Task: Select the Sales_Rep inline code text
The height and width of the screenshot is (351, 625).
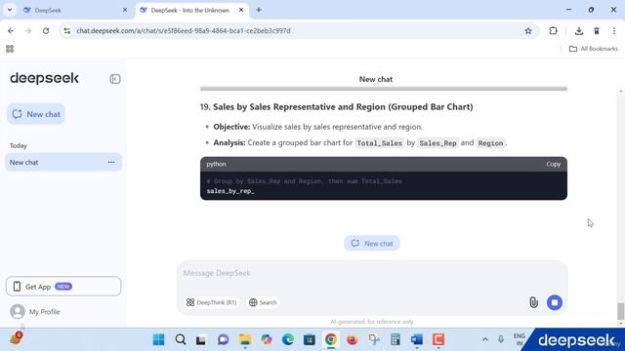Action: [437, 143]
